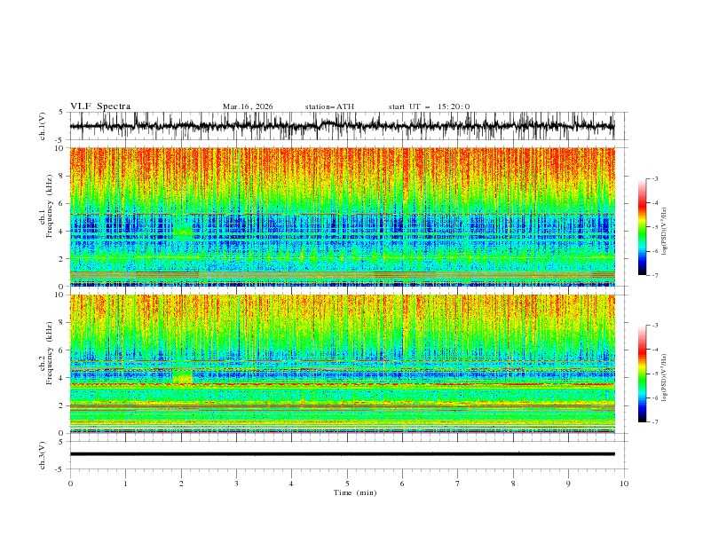Viewport: 703px width, 543px height.
Task: Click the "ch.1(V)" axis label
Action: (43, 126)
